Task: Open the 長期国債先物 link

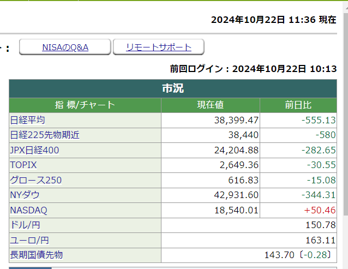Action: (x=37, y=254)
